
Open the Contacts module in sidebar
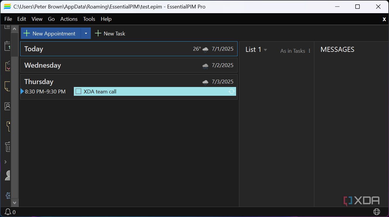click(x=8, y=106)
